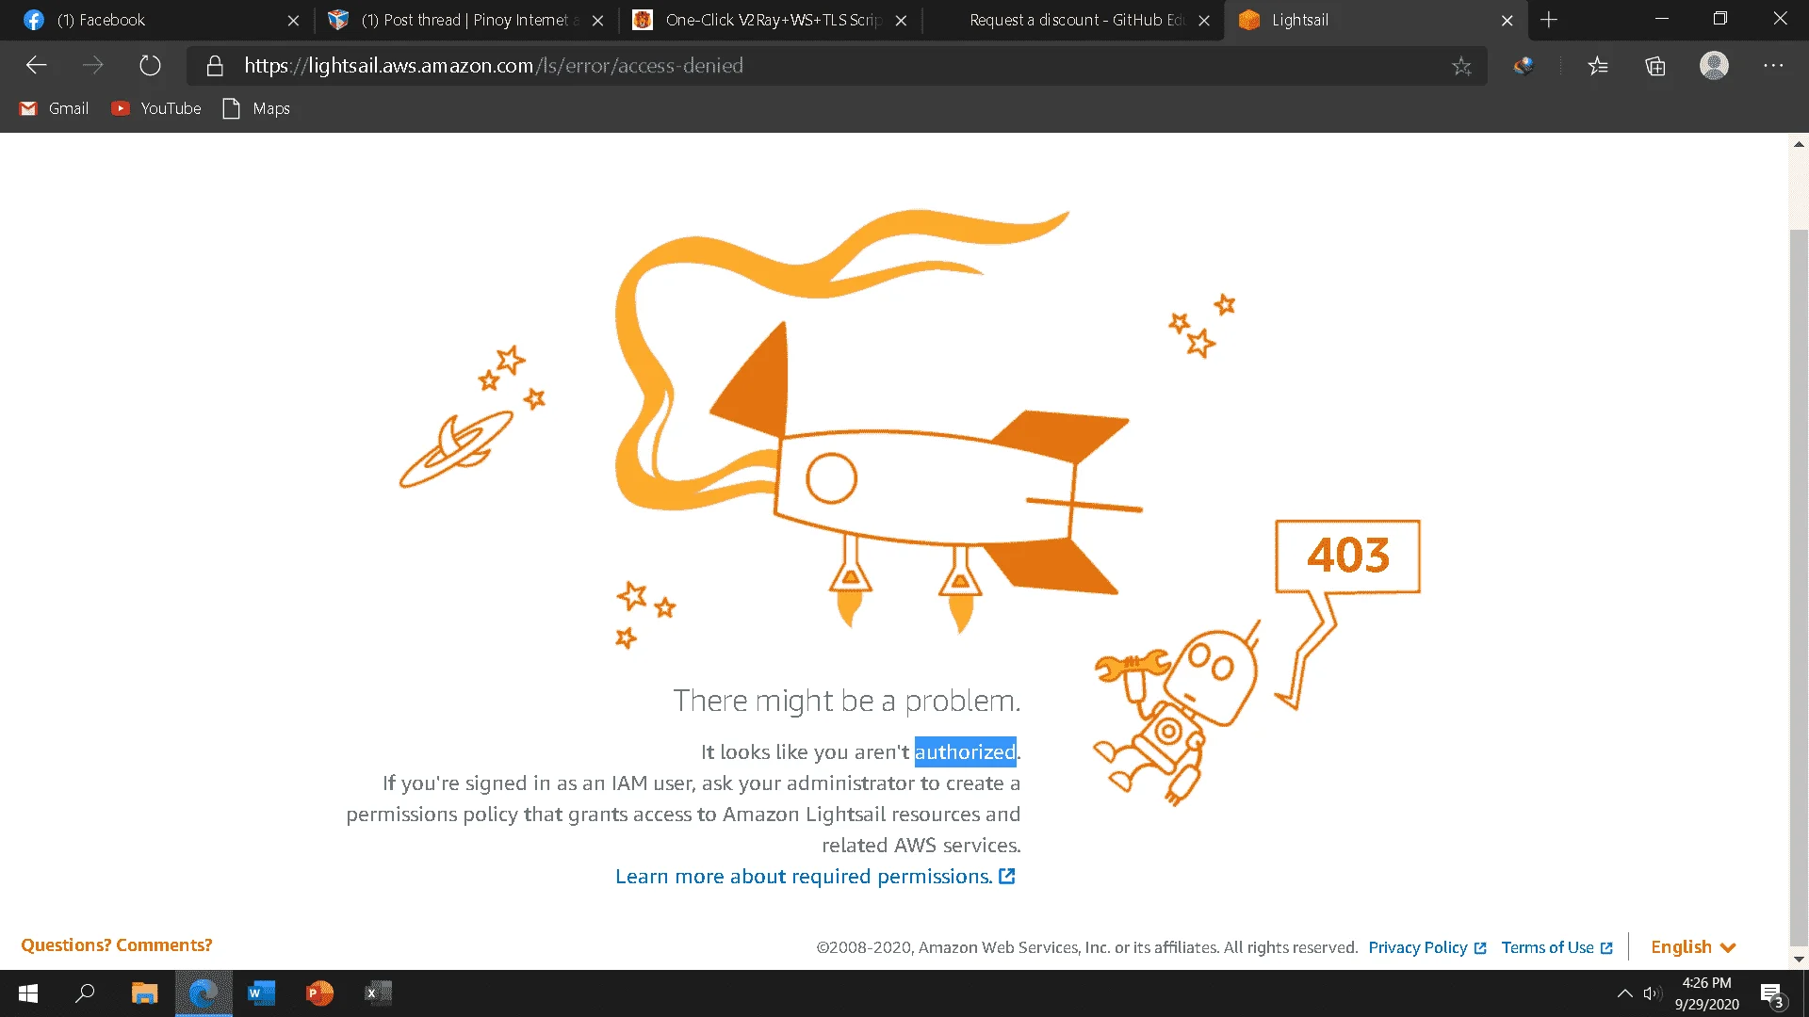This screenshot has width=1809, height=1017.
Task: Click the page scrollbar up arrow
Action: 1799,144
